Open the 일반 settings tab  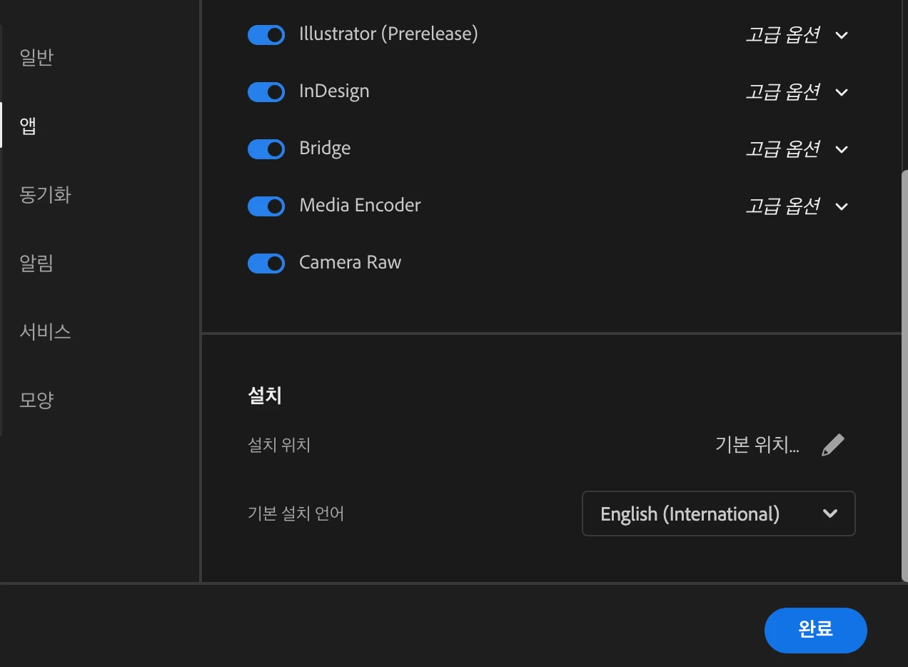[36, 58]
